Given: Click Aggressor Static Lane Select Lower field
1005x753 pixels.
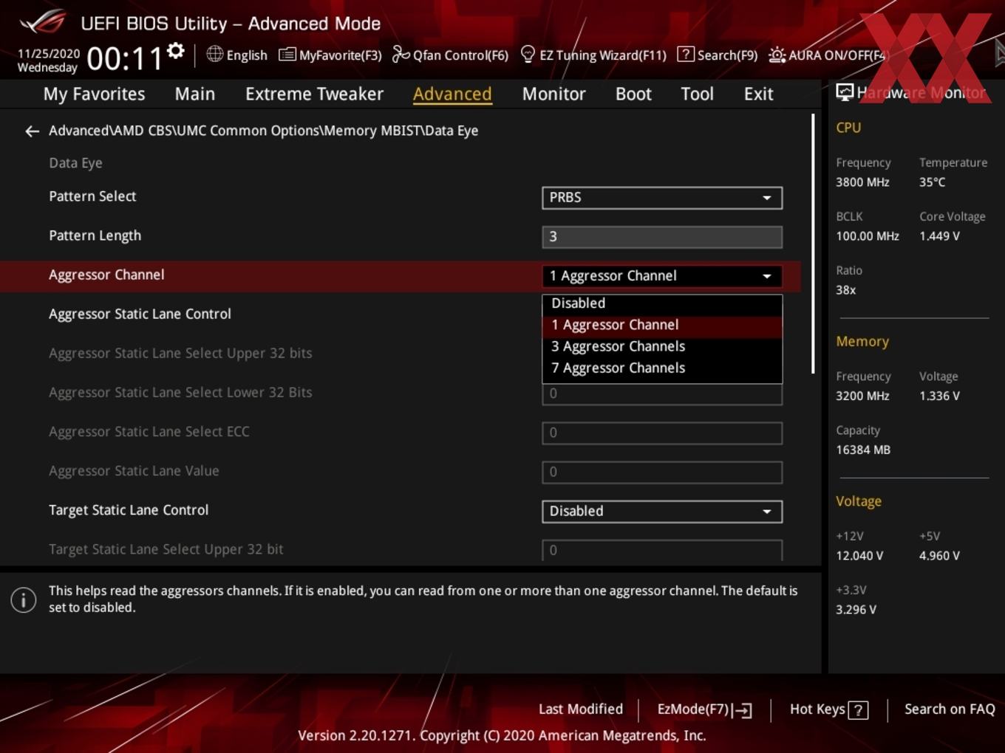Looking at the screenshot, I should 662,394.
